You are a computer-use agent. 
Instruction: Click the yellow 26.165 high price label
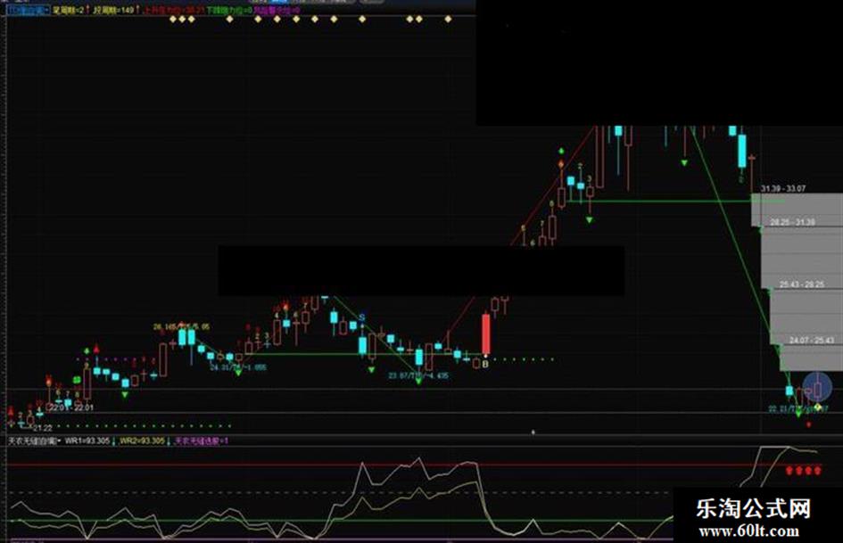[x=181, y=327]
